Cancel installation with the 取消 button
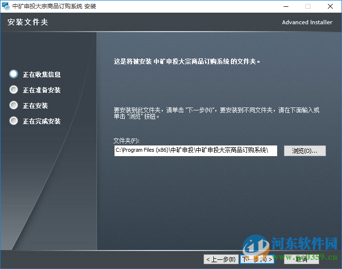342x269 pixels. coord(302,259)
